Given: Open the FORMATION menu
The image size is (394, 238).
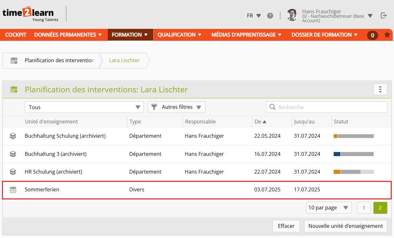Looking at the screenshot, I should click(x=130, y=35).
